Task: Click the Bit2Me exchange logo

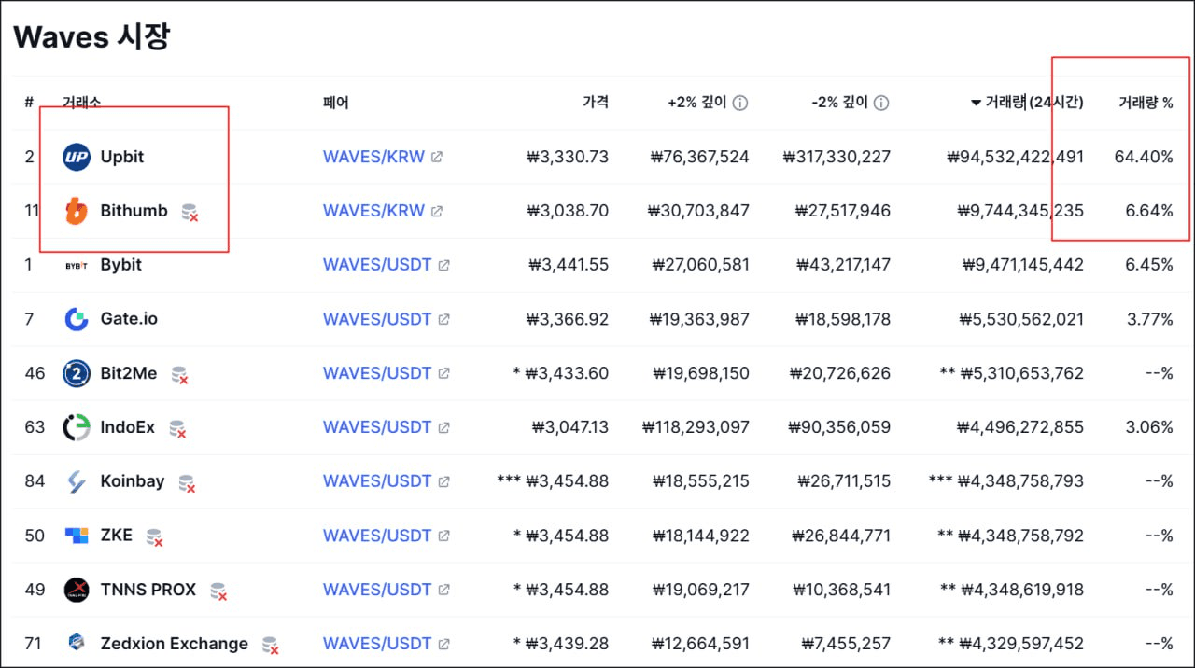Action: (x=77, y=373)
